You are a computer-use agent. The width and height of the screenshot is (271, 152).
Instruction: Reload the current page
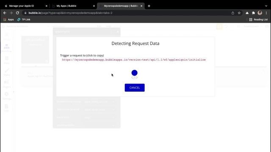pyautogui.click(x=17, y=13)
